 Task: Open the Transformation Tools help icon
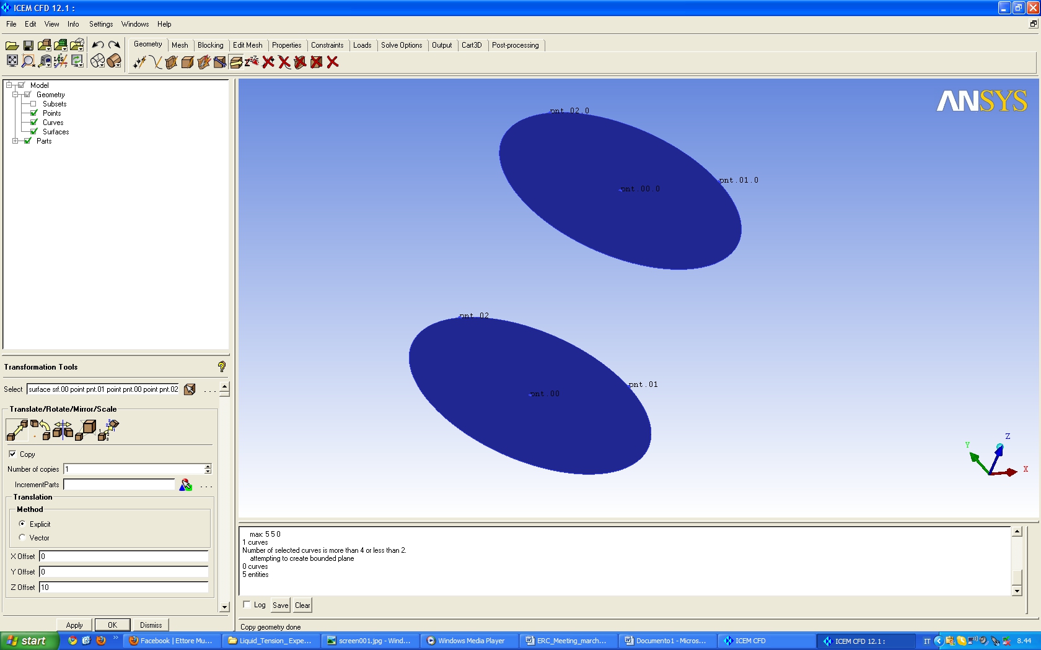tap(222, 366)
